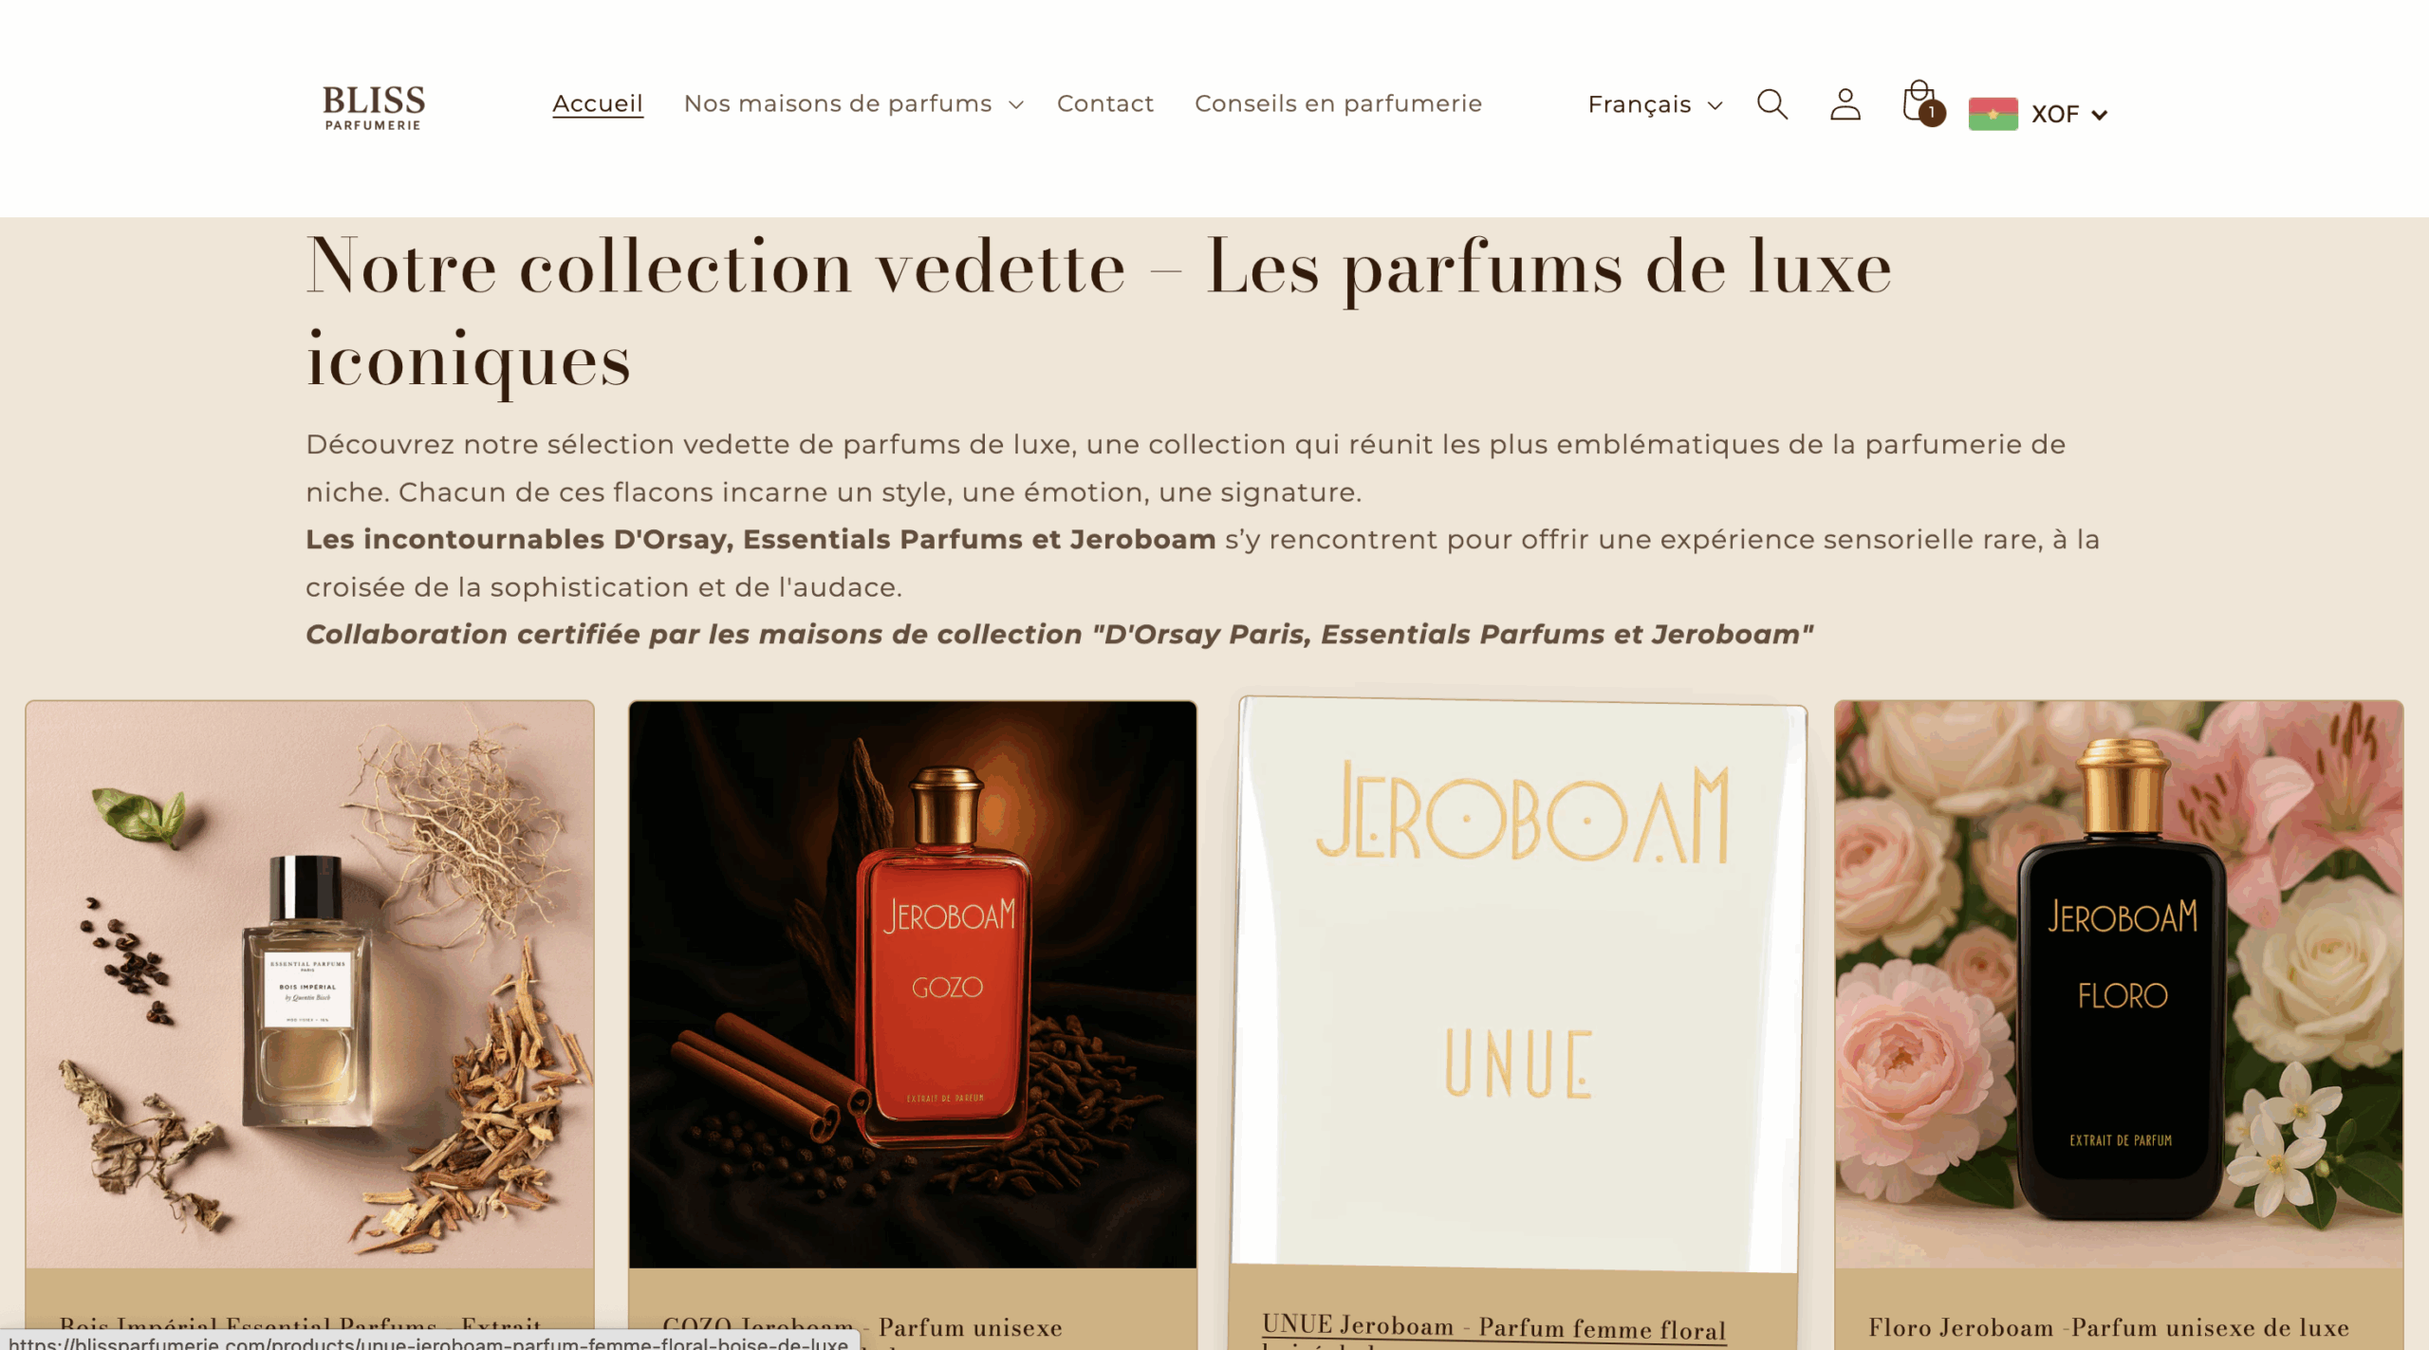
Task: Expand Nos maisons de parfums menu
Action: point(853,103)
